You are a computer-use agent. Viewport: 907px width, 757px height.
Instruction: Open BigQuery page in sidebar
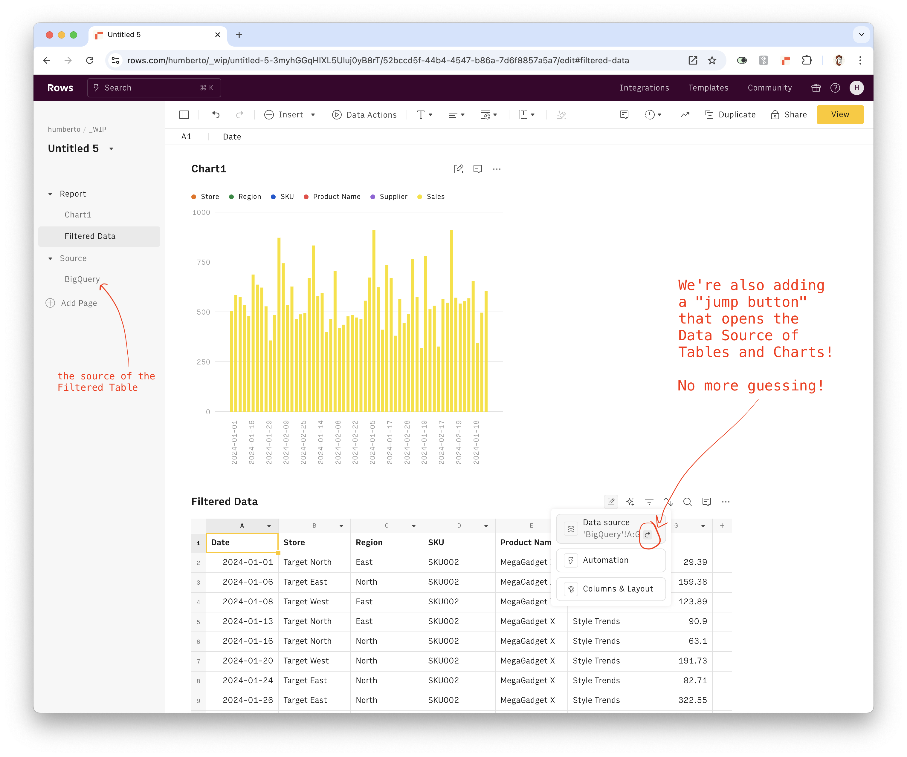(82, 279)
